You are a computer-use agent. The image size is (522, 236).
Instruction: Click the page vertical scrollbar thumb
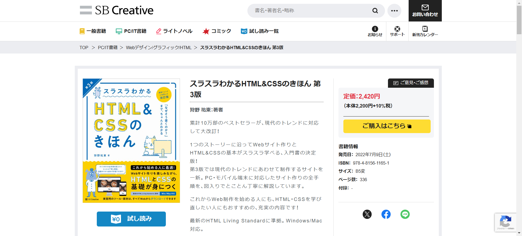519,20
